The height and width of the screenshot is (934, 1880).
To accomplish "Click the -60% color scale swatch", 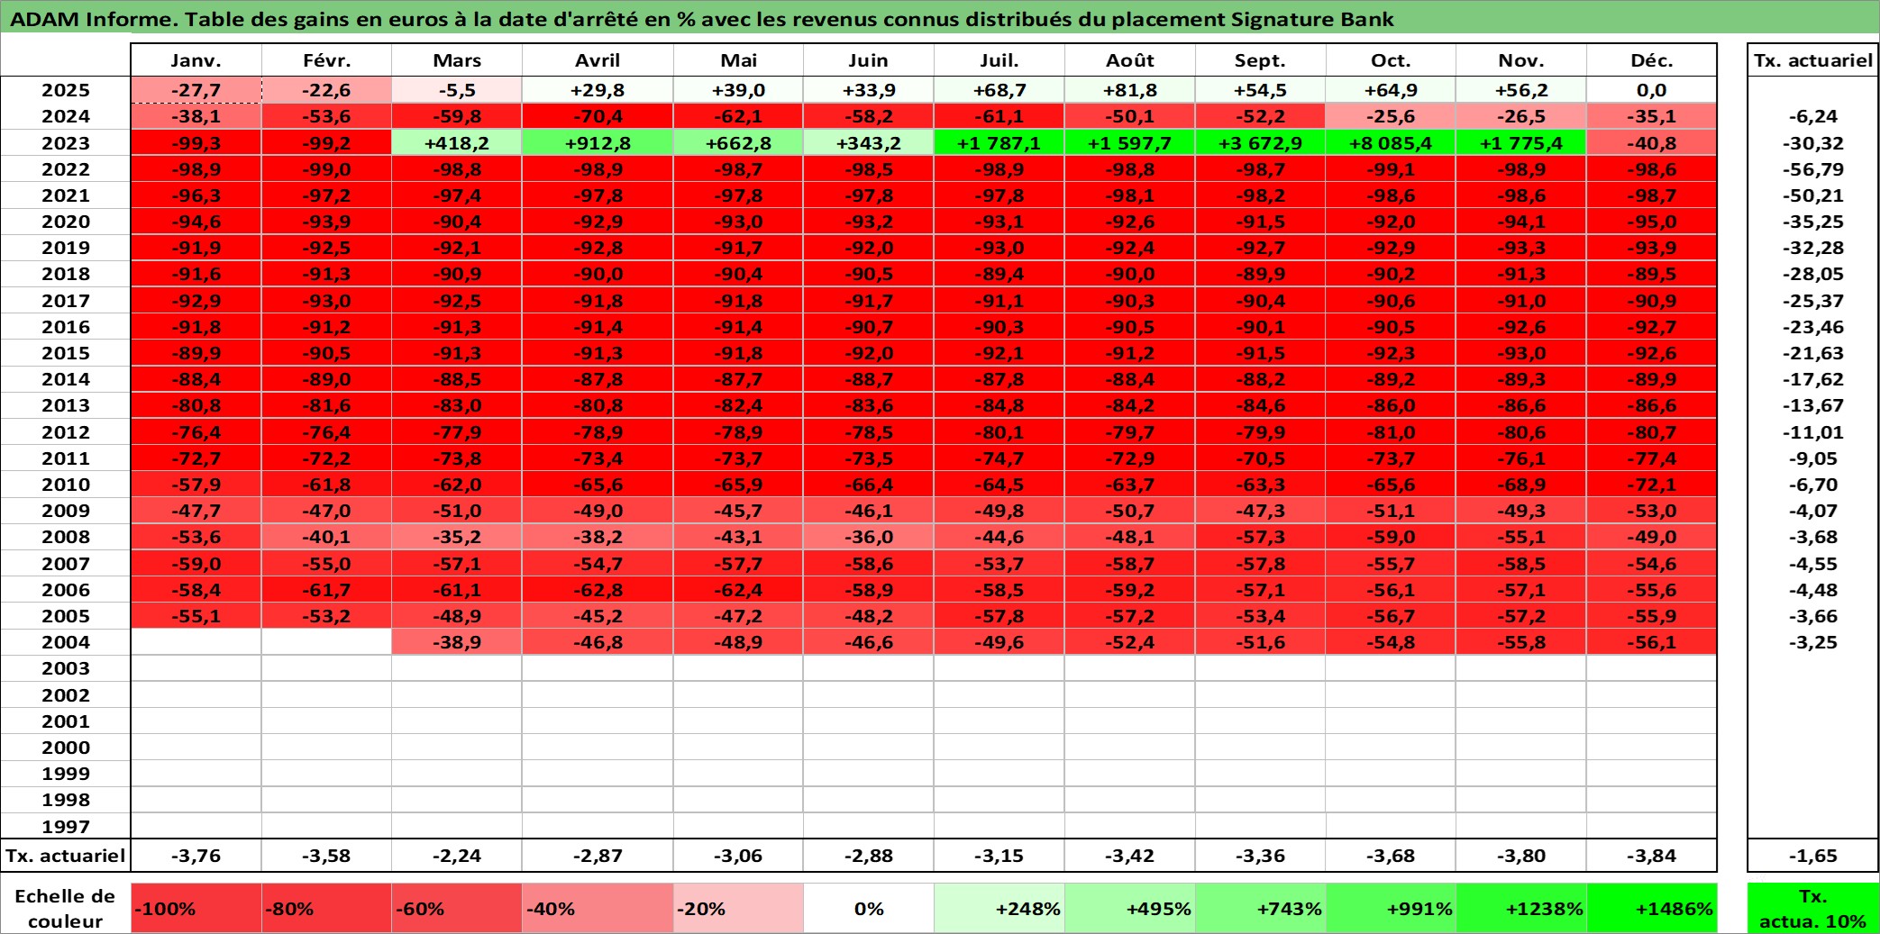I will (456, 908).
